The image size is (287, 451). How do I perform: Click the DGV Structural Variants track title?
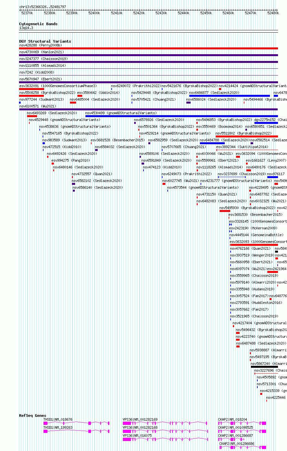tap(45, 41)
